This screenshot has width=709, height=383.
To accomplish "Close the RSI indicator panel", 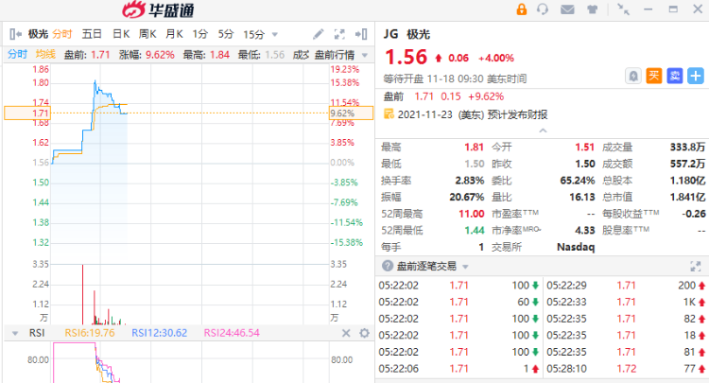I will pyautogui.click(x=362, y=333).
